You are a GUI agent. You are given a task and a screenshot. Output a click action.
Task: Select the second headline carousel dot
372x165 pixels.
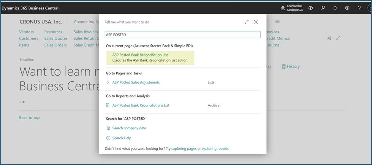[x=24, y=102]
